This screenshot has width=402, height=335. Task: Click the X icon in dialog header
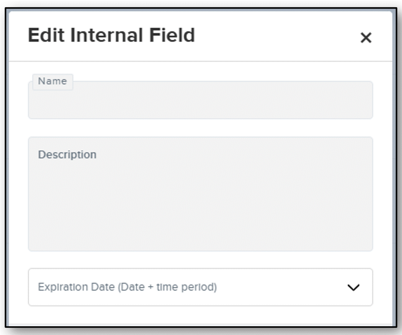(x=366, y=38)
